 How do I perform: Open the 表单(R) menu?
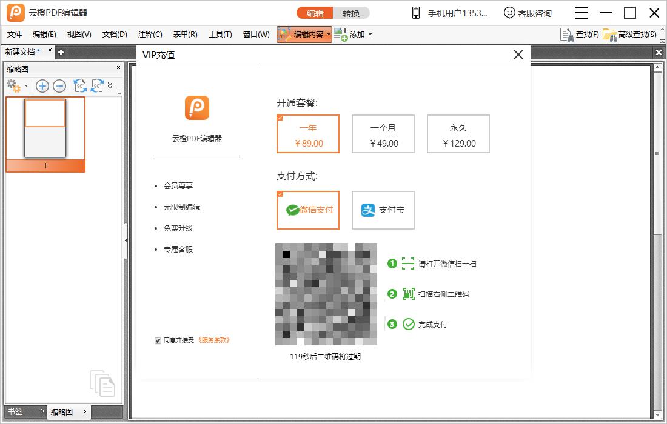point(185,35)
